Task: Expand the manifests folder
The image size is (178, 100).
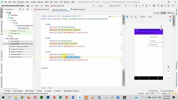Action: 7,15
